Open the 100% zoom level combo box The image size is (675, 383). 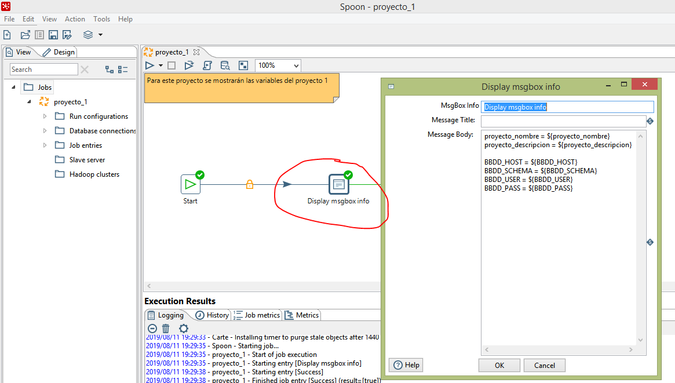point(278,65)
